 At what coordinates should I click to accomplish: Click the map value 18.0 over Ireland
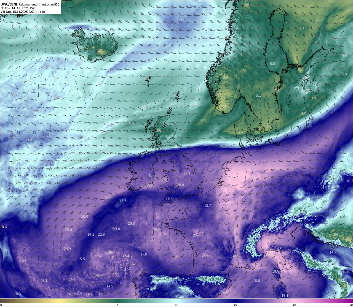(152, 175)
